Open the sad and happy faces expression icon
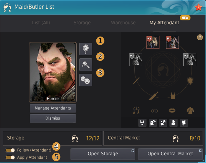This screenshot has height=163, width=206. 86,80
